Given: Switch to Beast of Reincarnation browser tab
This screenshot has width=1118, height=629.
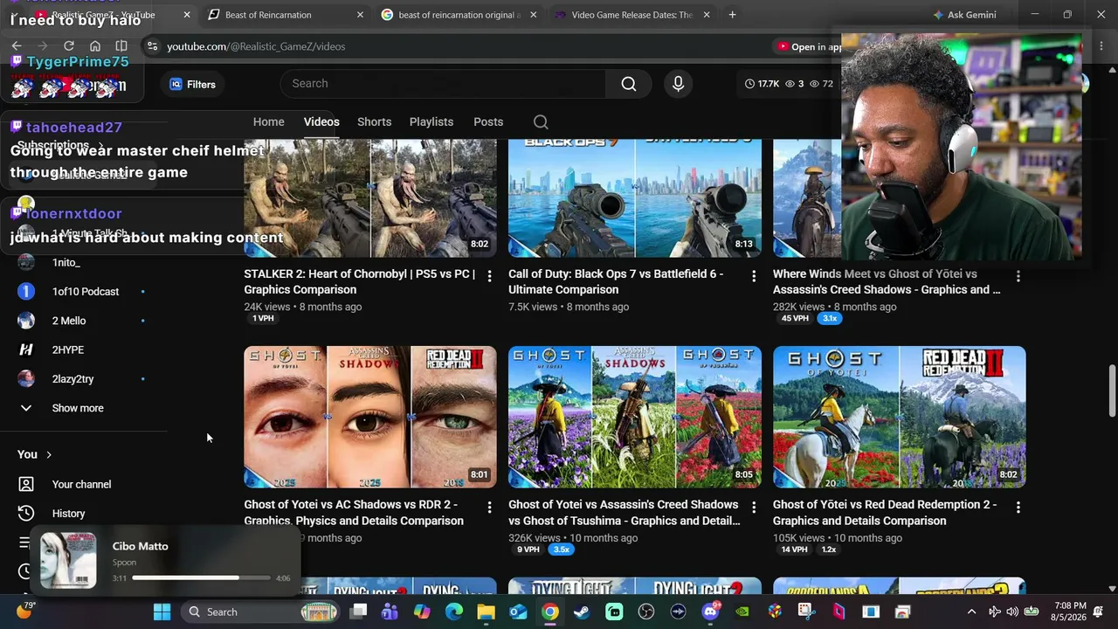Looking at the screenshot, I should click(x=286, y=15).
